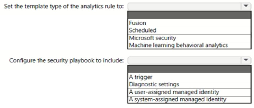The height and width of the screenshot is (108, 254).
Task: Pick A user-assigned managed identity
Action: click(x=189, y=92)
